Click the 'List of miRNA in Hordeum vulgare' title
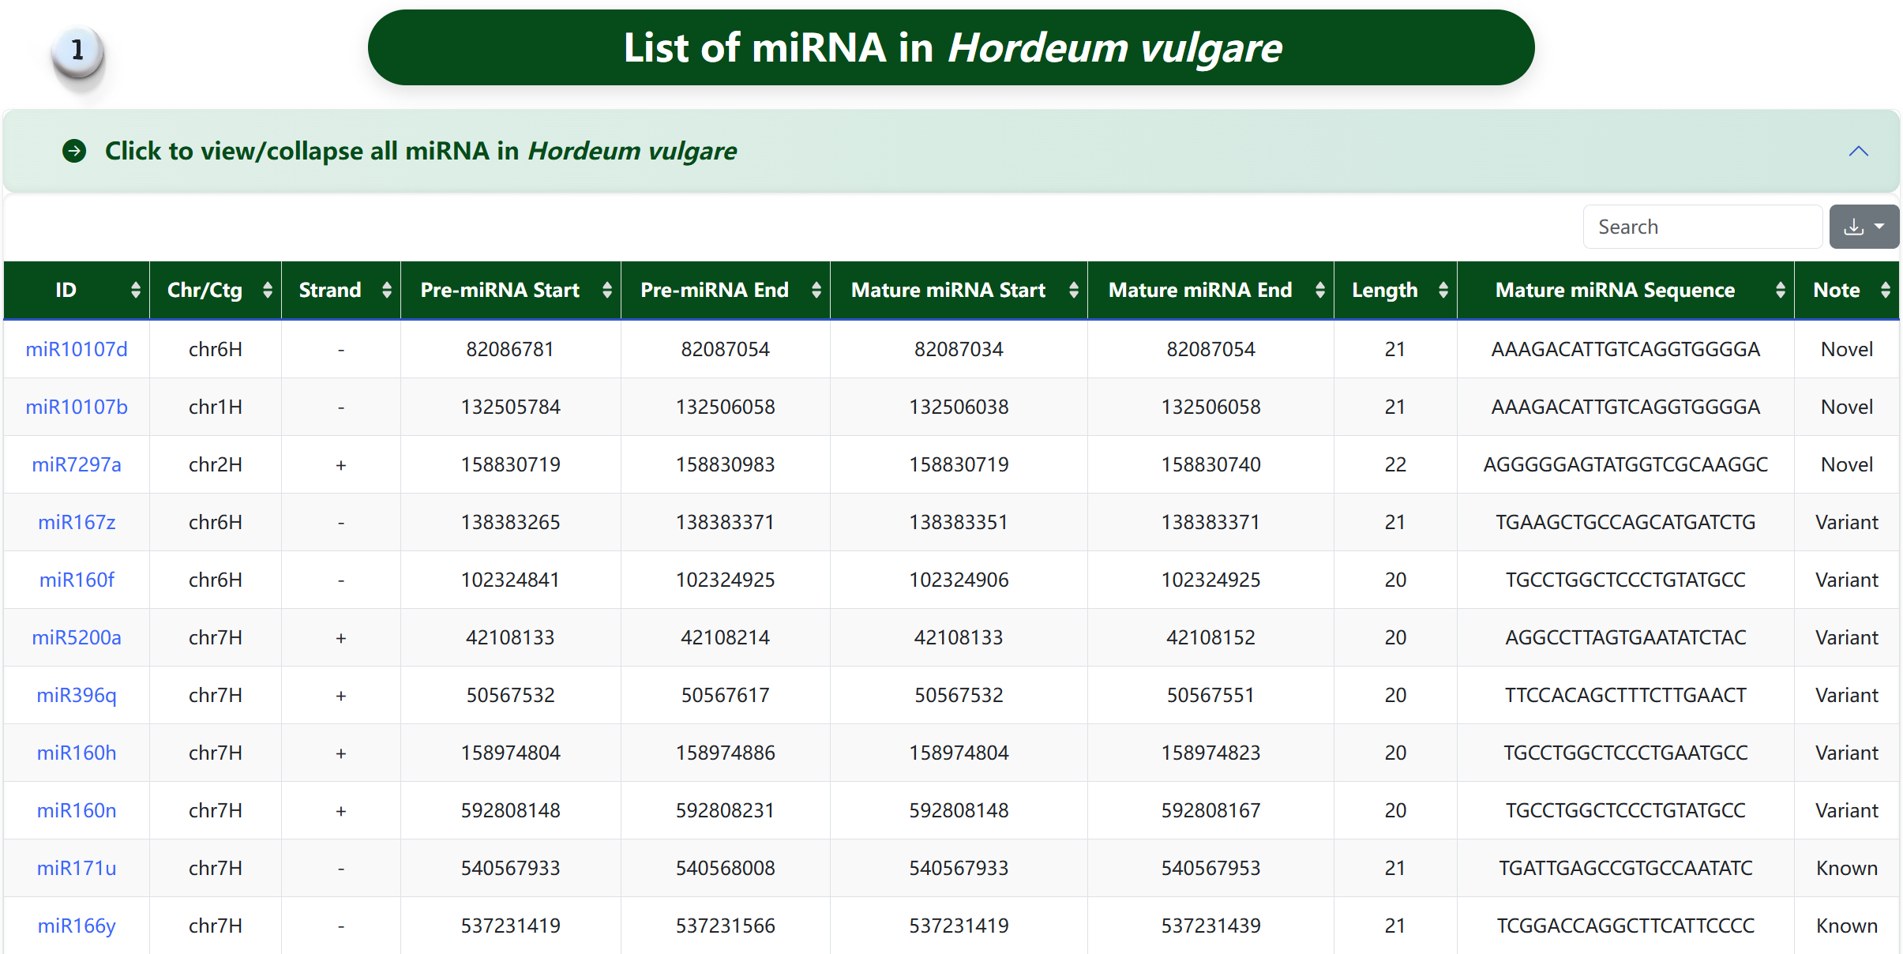Screen dimensions: 1903x954 click(x=952, y=47)
